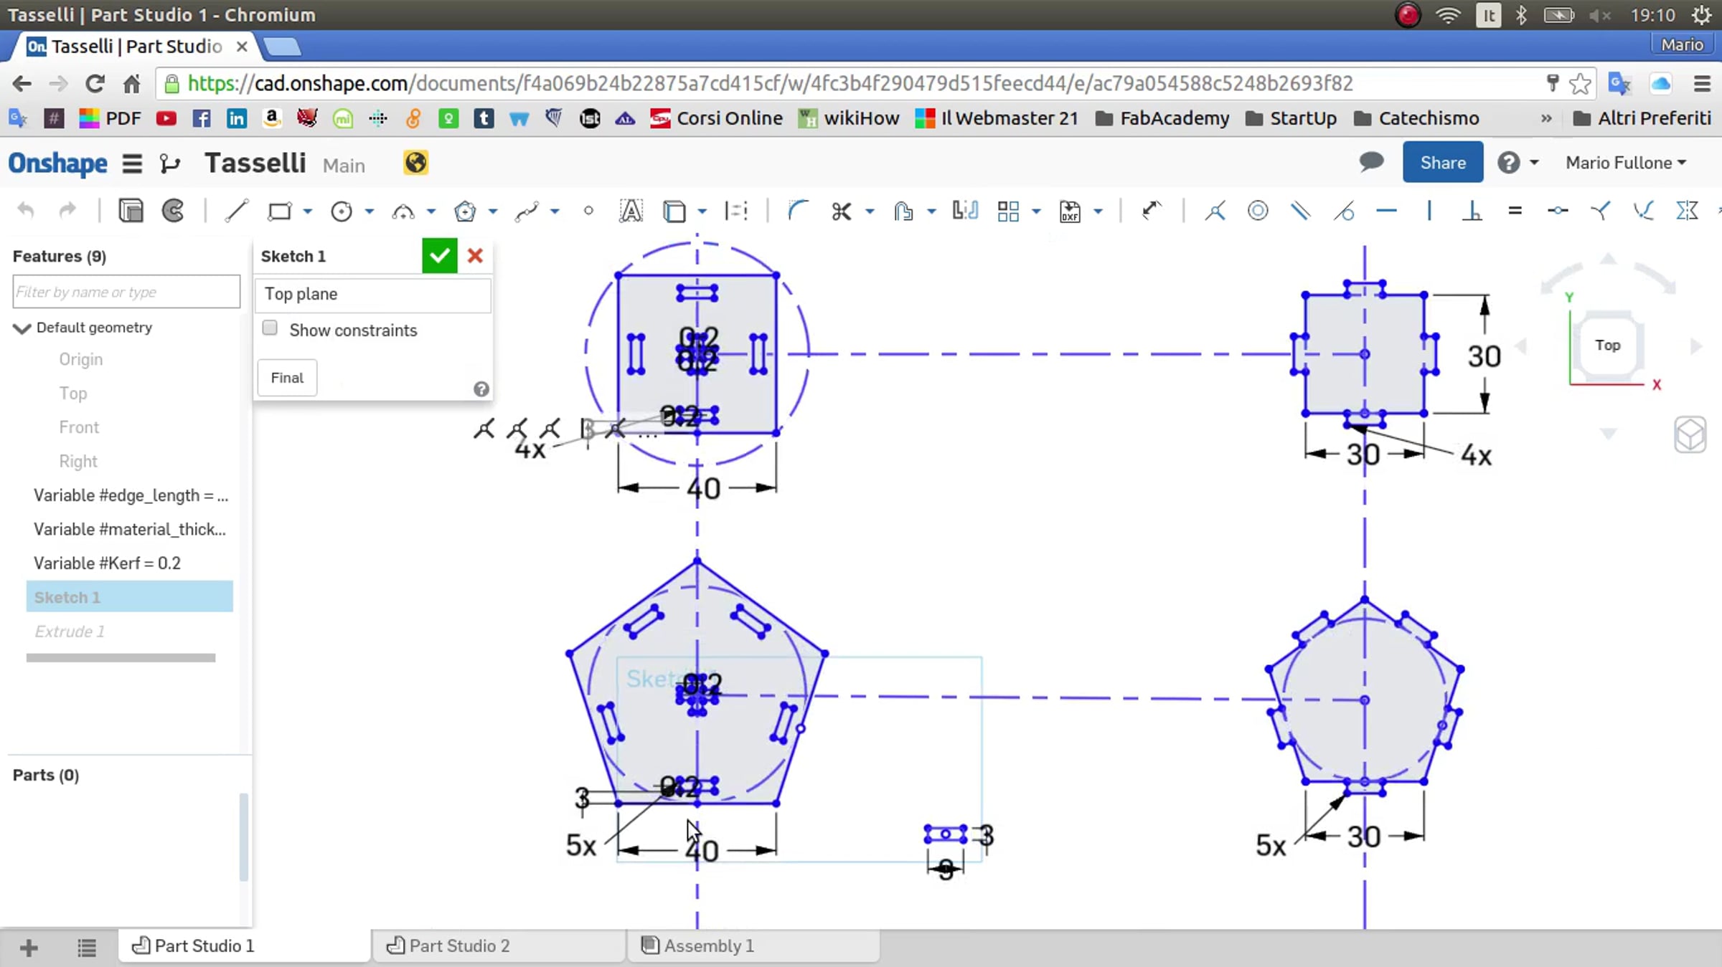Screen dimensions: 1722x967
Task: Click the Final button in Sketch dialog
Action: point(287,378)
